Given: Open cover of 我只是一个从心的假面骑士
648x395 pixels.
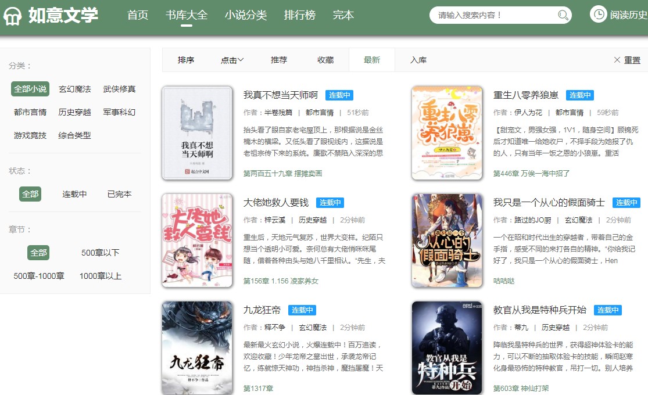Looking at the screenshot, I should coord(447,240).
